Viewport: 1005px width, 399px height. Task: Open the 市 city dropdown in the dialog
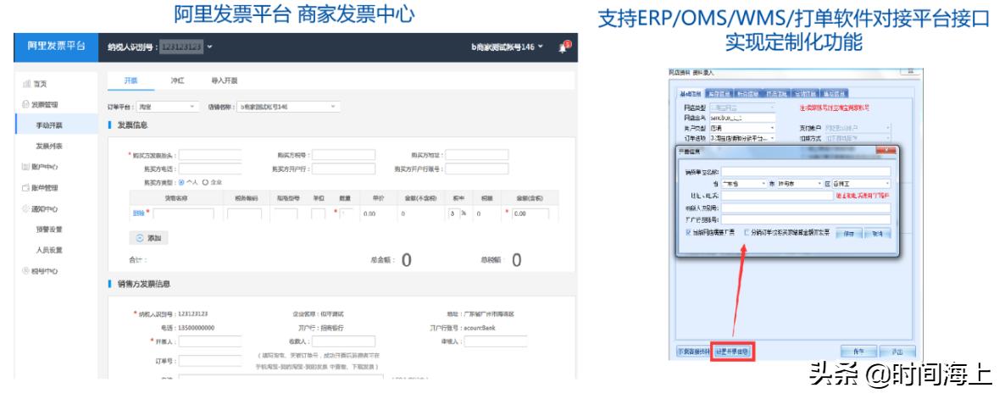(x=799, y=184)
